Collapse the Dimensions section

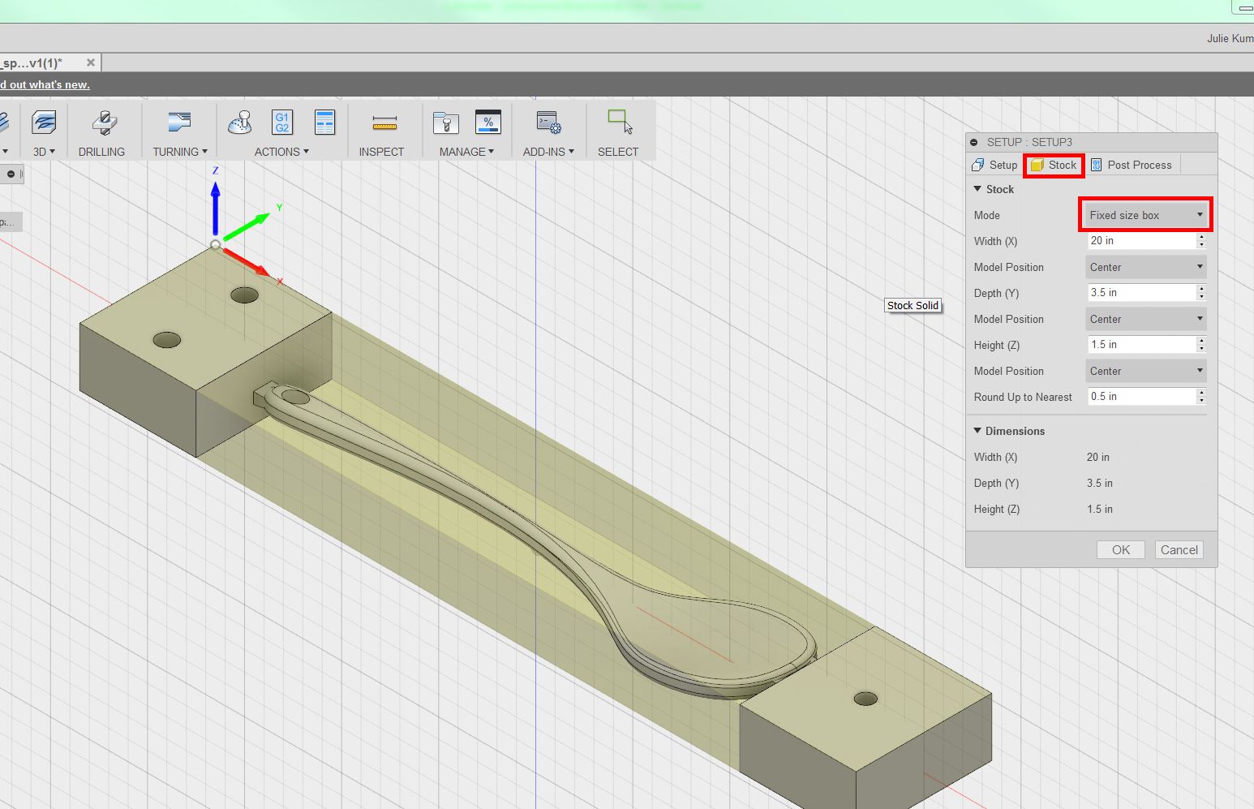pos(977,431)
